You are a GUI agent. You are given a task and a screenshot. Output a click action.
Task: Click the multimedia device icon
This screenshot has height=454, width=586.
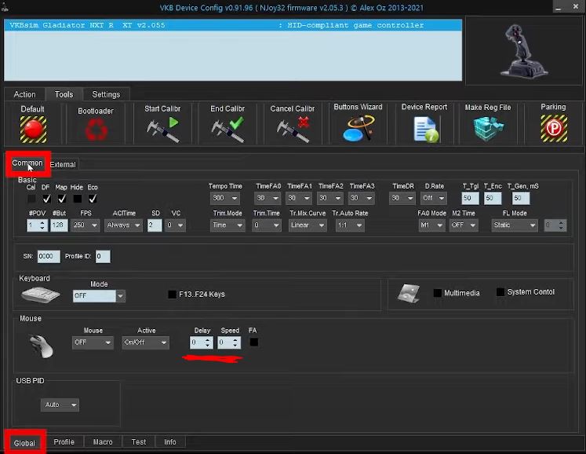point(408,294)
